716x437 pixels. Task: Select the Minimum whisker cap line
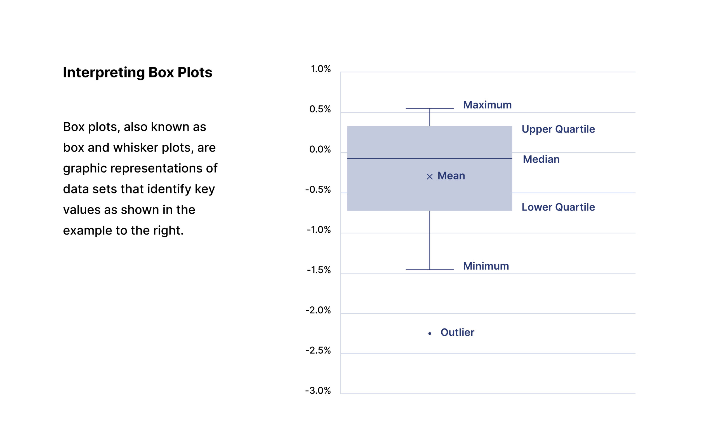[430, 270]
